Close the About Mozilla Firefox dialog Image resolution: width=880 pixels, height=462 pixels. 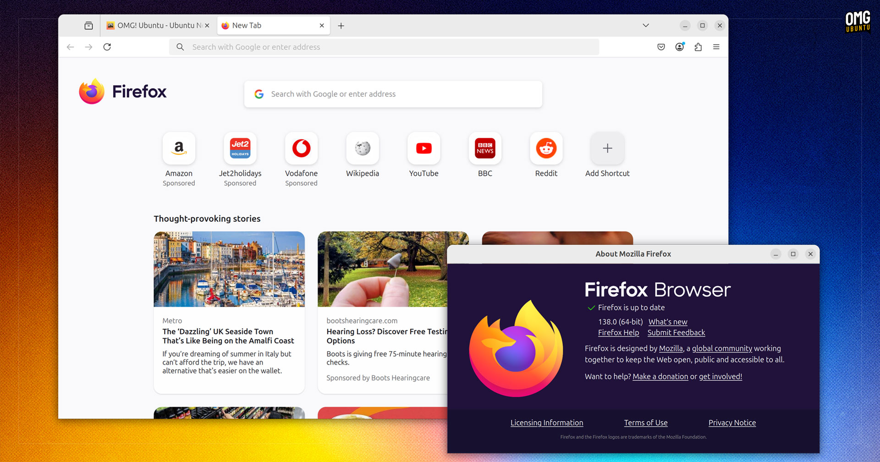click(x=810, y=254)
